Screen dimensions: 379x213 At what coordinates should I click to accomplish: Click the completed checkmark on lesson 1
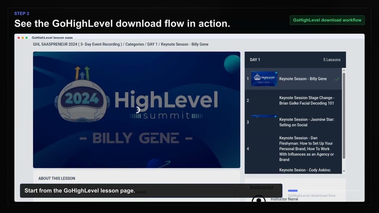(337, 79)
